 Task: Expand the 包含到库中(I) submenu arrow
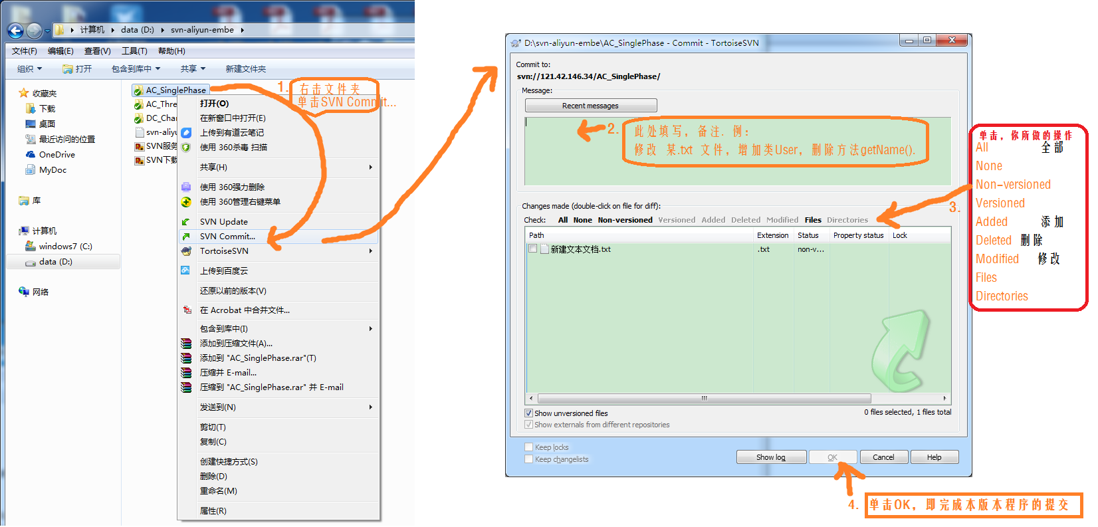pyautogui.click(x=371, y=328)
